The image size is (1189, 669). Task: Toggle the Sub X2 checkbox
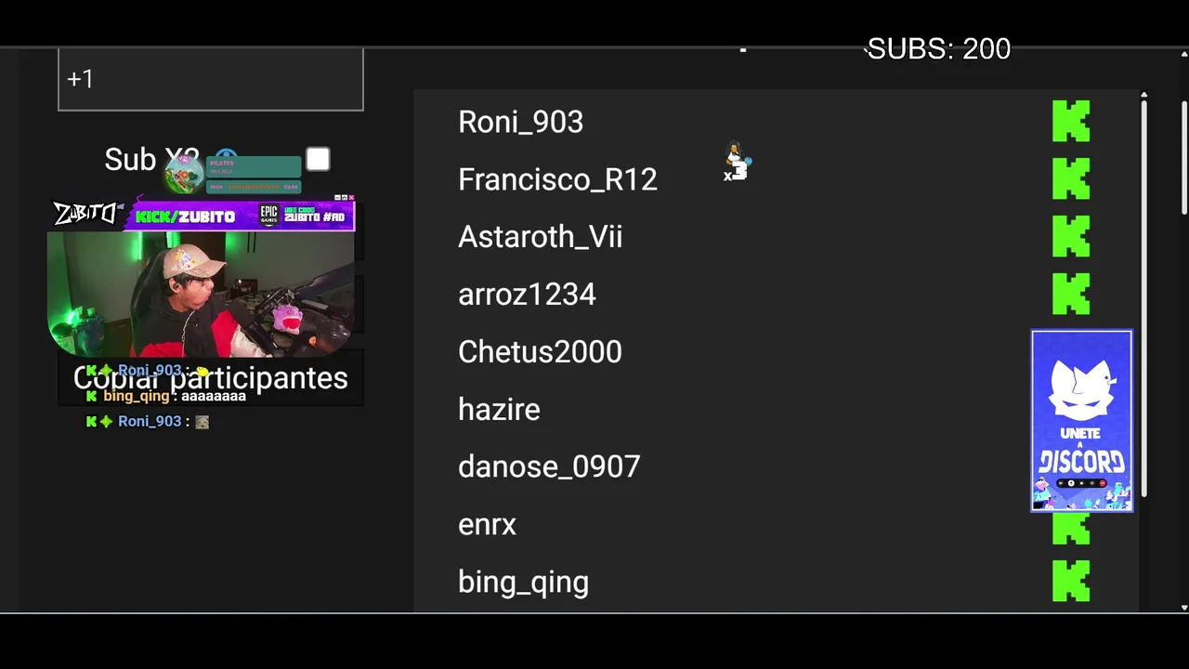click(x=318, y=160)
